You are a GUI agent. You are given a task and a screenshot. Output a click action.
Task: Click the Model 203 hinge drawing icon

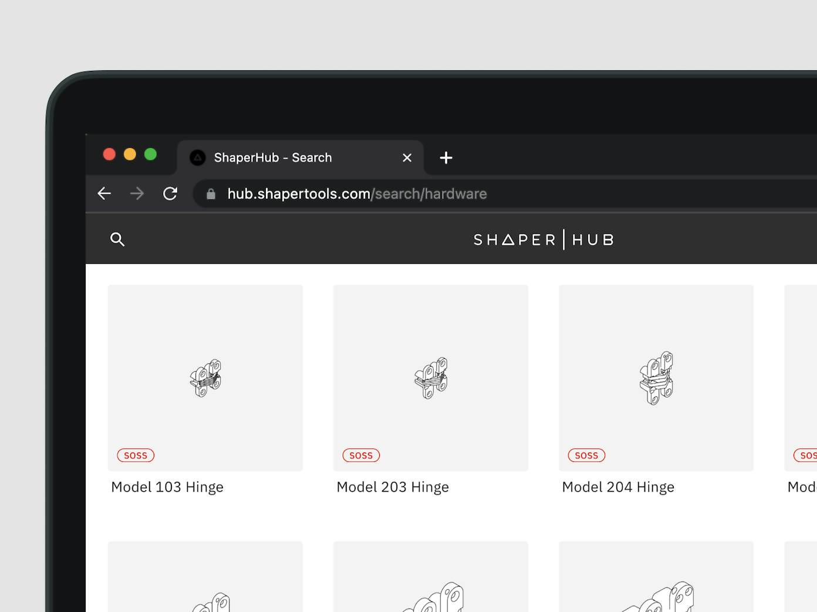[431, 378]
